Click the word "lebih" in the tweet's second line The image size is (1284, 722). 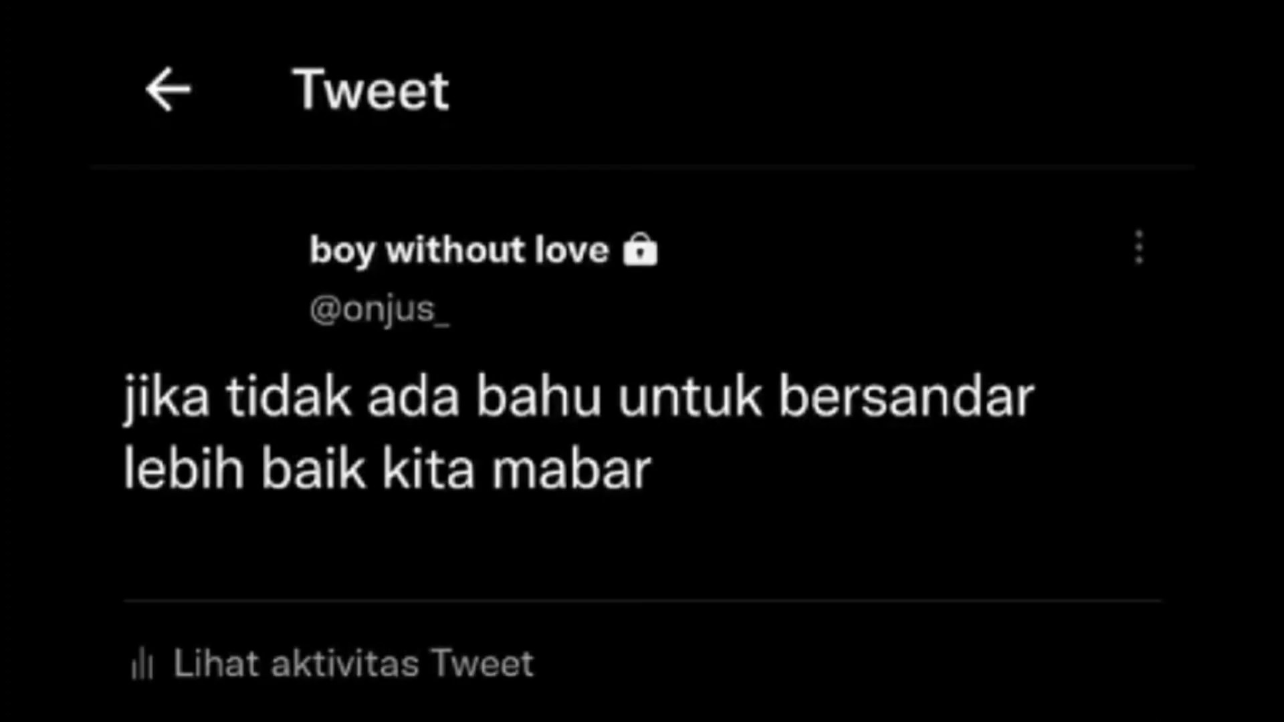184,469
